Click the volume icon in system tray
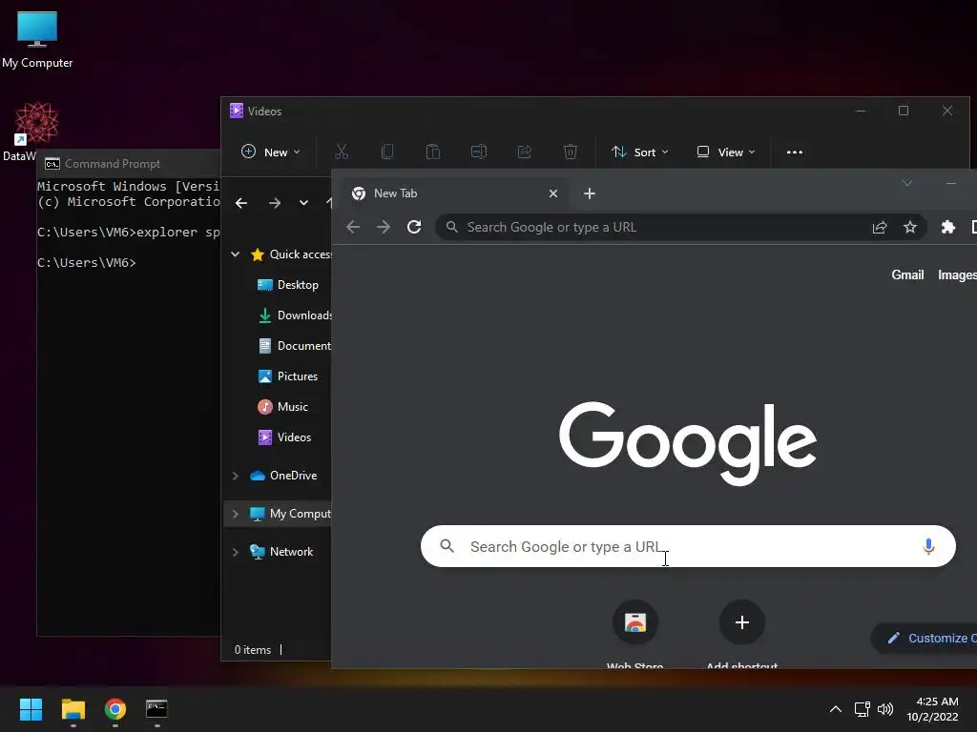The height and width of the screenshot is (732, 977). click(884, 709)
